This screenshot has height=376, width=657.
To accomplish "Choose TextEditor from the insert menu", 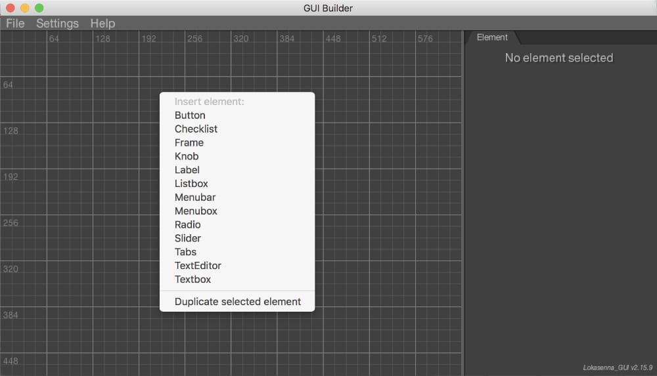I will [237, 266].
